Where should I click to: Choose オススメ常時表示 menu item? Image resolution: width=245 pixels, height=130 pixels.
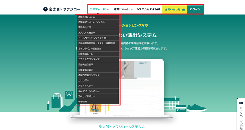pyautogui.click(x=98, y=33)
